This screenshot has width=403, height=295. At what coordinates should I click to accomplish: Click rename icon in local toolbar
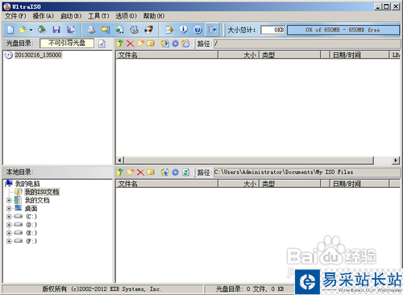pyautogui.click(x=151, y=172)
